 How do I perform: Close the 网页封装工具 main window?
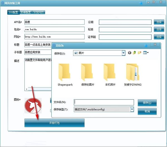point(161,2)
